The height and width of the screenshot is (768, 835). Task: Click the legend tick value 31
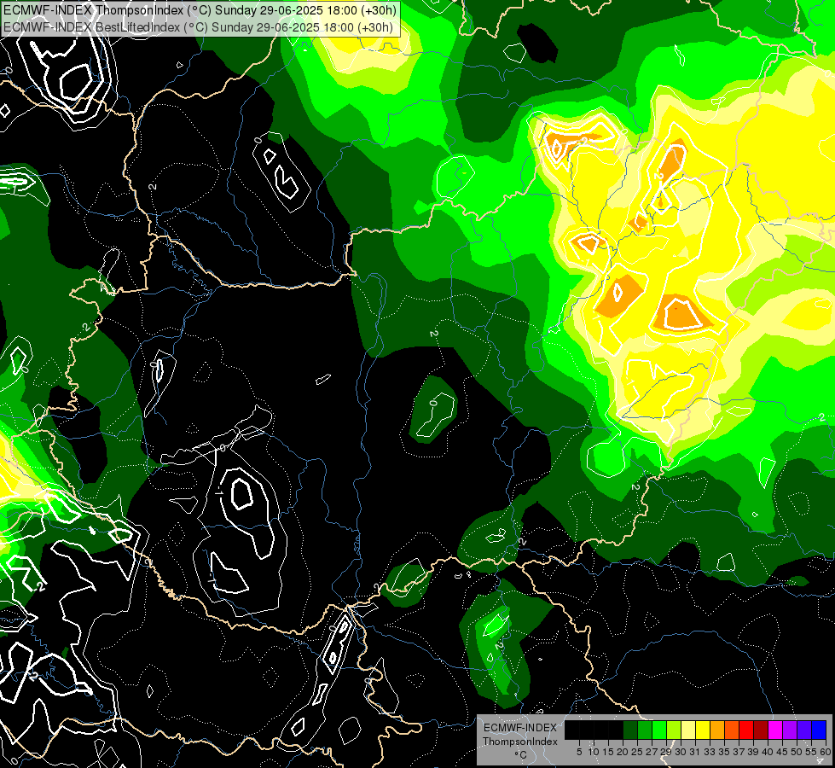coord(695,752)
